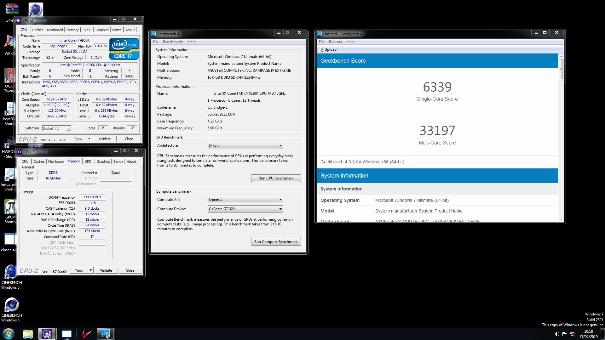Click the upload icon in Geekbench results
Viewport: 605px width, 340px height.
(x=321, y=49)
